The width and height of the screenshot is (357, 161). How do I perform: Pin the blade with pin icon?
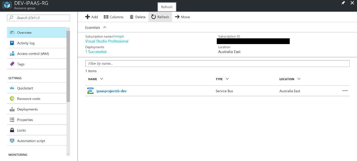[x=343, y=3]
